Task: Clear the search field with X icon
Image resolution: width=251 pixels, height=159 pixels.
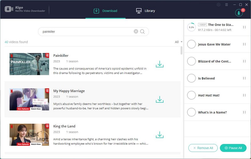Action: tap(136, 32)
